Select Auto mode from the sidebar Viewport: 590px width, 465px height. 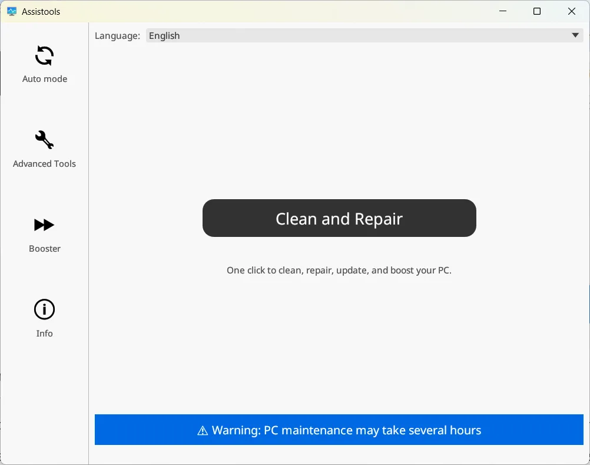pyautogui.click(x=44, y=65)
